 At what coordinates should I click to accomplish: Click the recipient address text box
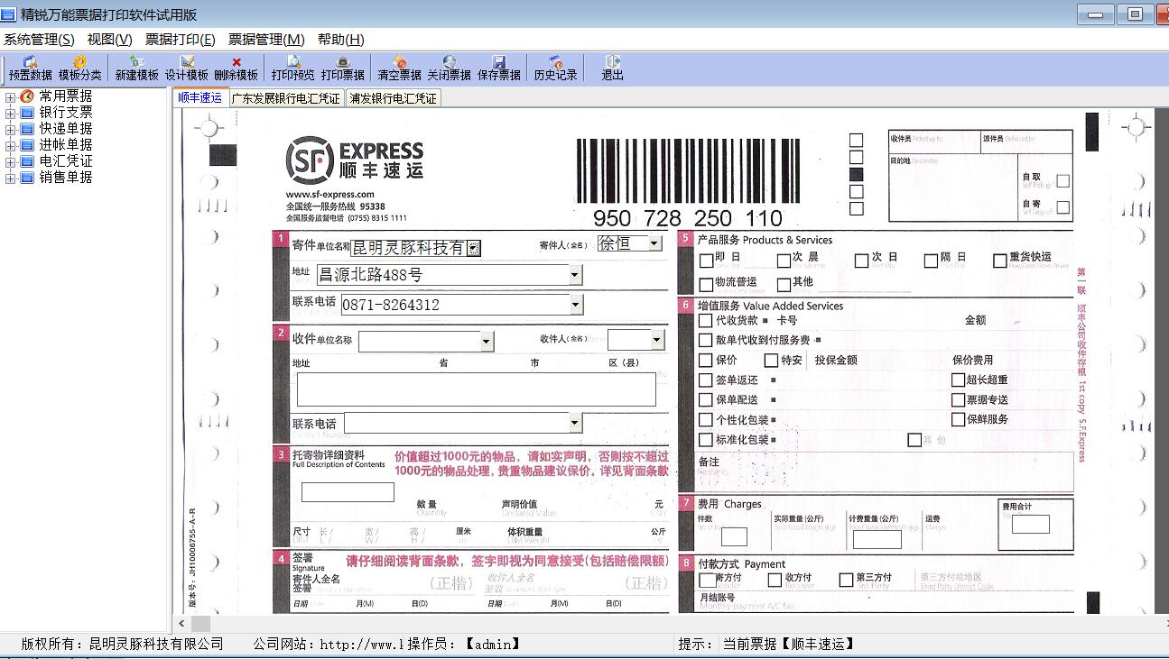click(x=476, y=389)
